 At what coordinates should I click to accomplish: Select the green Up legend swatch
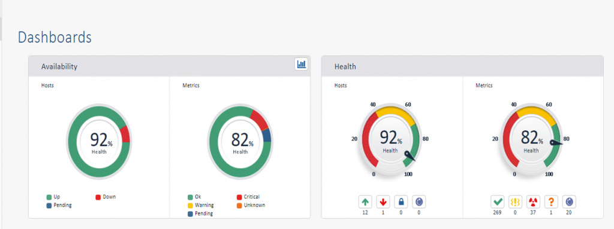pyautogui.click(x=49, y=197)
